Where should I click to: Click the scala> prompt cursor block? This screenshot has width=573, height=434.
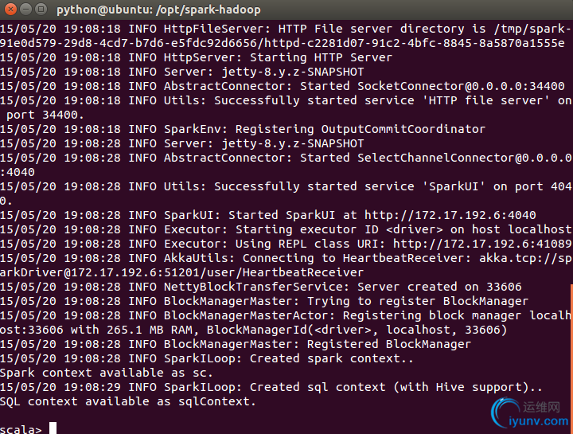tap(53, 428)
